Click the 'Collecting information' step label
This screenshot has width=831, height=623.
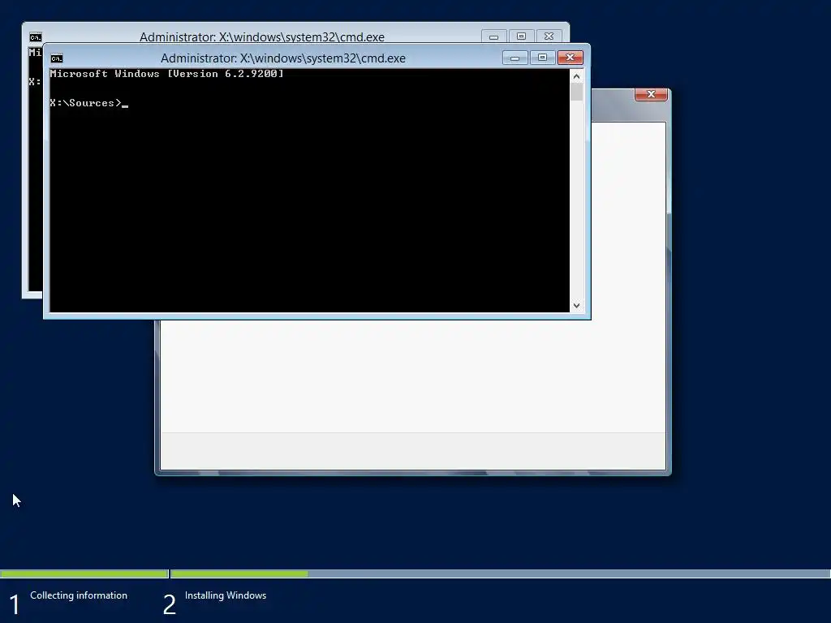(79, 595)
